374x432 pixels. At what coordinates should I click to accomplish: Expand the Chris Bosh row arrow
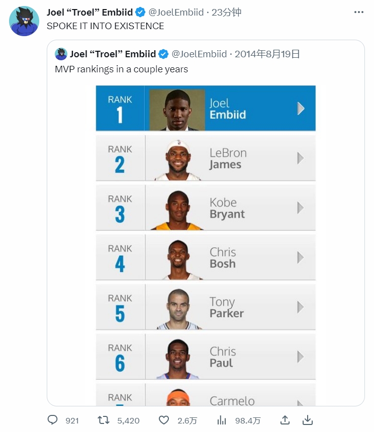click(301, 257)
